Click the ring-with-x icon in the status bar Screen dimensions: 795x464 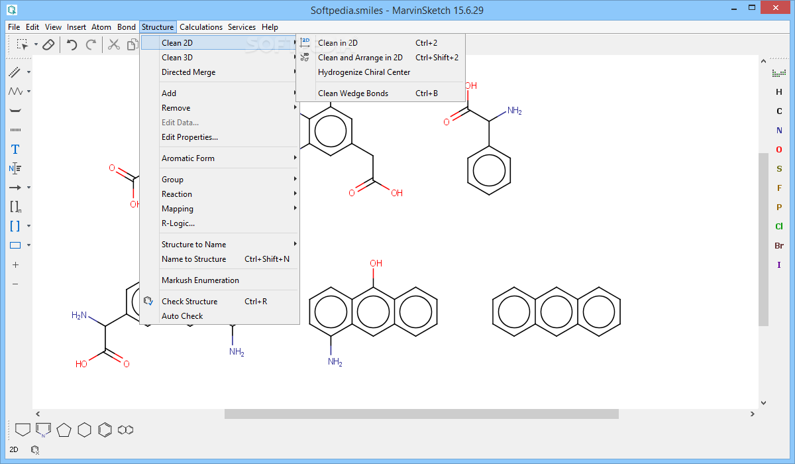pos(35,449)
